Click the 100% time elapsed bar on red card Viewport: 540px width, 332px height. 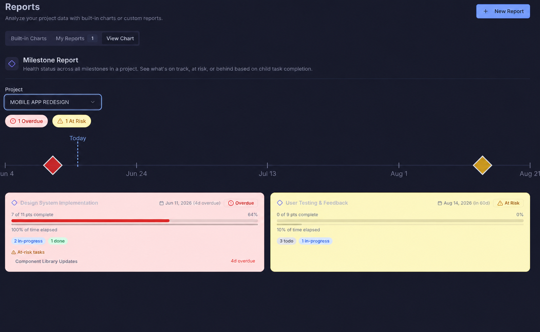134,224
